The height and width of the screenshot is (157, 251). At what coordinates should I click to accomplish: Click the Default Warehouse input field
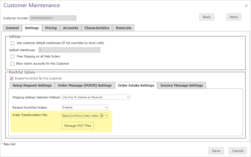point(69,50)
